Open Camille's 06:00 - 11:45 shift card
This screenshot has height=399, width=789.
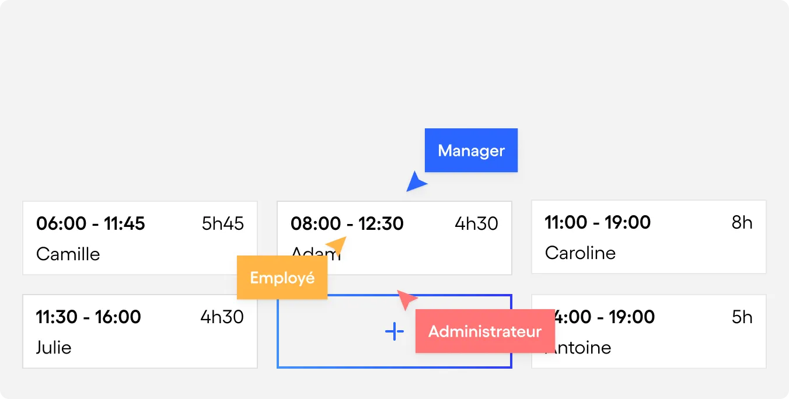[140, 237]
